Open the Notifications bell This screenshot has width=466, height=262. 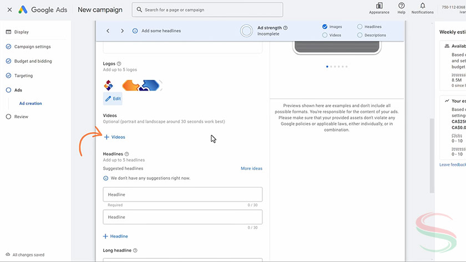click(422, 6)
